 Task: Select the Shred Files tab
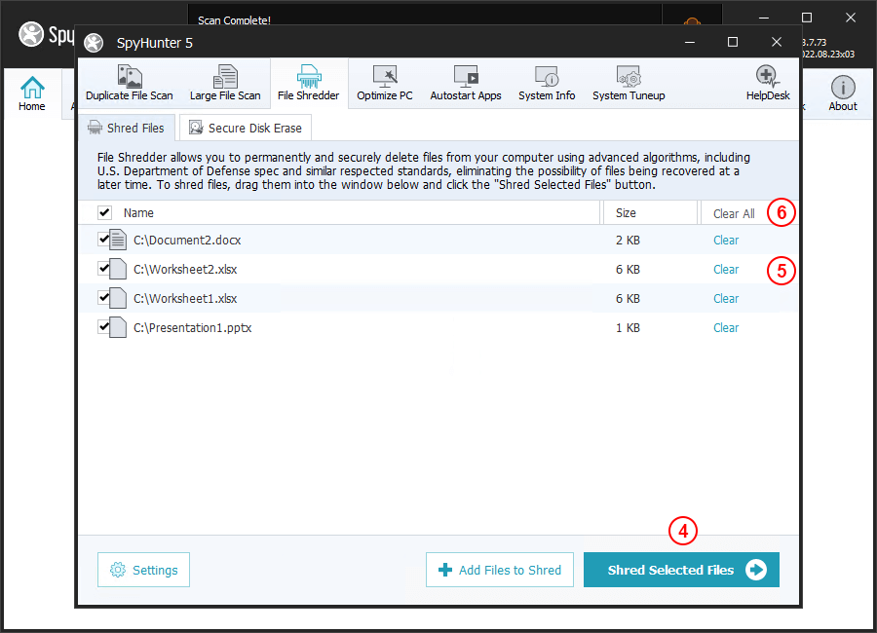click(127, 128)
